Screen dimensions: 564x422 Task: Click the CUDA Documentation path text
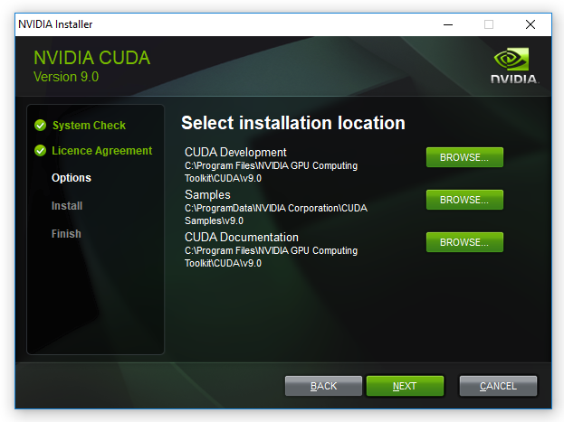[x=272, y=257]
